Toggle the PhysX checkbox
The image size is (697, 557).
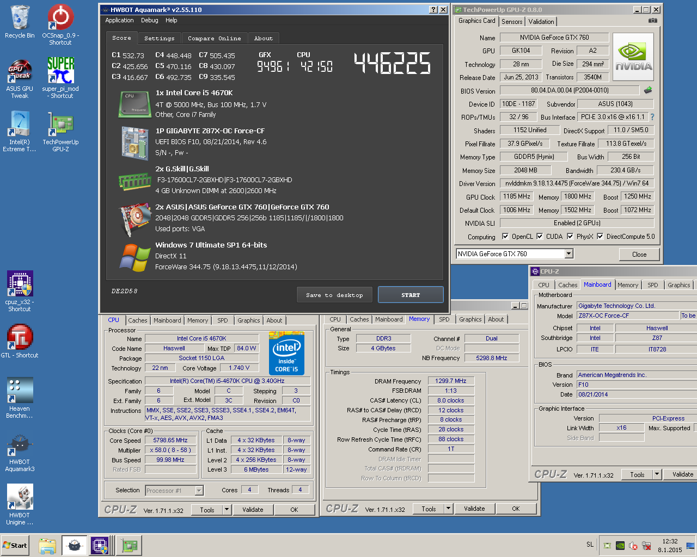[570, 236]
